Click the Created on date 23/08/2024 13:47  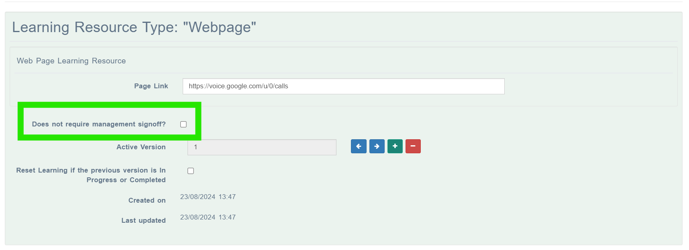(x=208, y=197)
